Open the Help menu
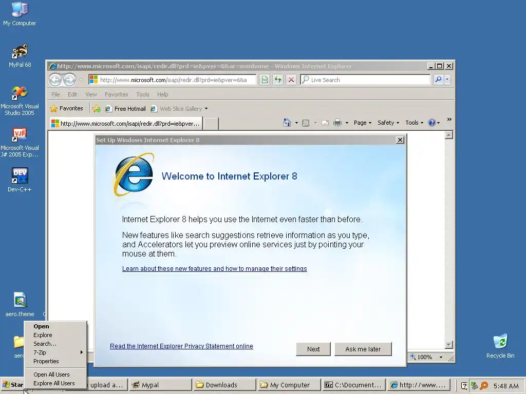The height and width of the screenshot is (394, 526). tap(163, 94)
